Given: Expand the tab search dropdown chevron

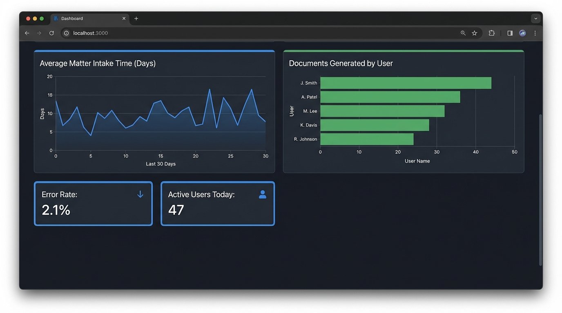Looking at the screenshot, I should point(535,18).
